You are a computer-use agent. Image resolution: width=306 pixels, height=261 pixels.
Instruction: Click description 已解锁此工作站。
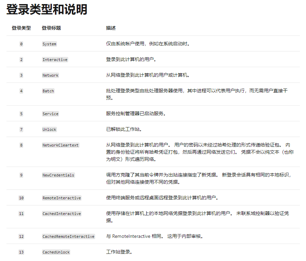124,129
